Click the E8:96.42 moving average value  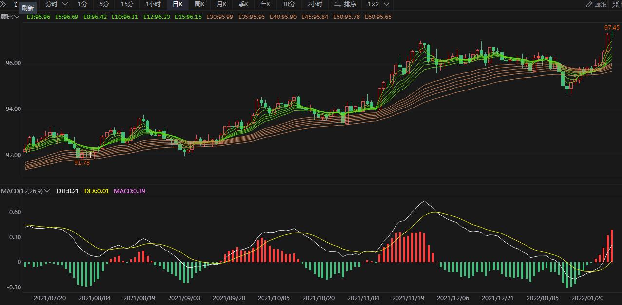[x=95, y=17]
